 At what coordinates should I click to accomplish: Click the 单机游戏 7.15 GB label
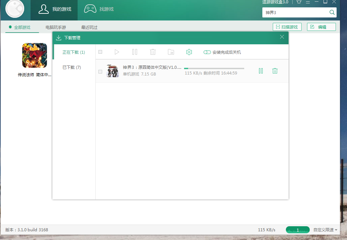click(x=139, y=74)
